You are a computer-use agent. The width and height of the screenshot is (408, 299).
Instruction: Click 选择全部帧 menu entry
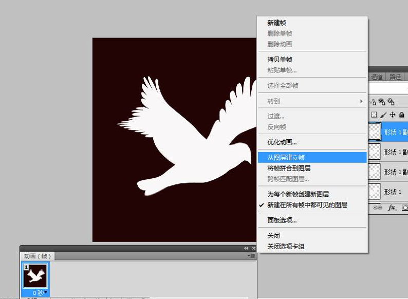(x=312, y=85)
